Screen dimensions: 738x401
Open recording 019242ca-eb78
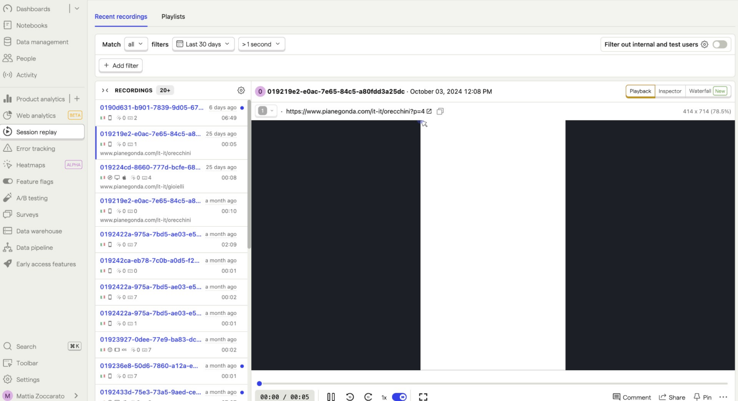pos(171,266)
